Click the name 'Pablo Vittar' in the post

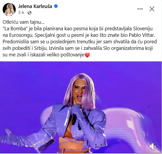[142, 35]
